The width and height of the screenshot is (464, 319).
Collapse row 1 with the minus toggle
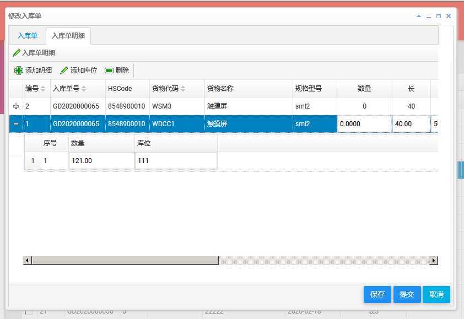[16, 124]
